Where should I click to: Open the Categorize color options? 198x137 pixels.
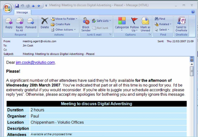(122, 24)
